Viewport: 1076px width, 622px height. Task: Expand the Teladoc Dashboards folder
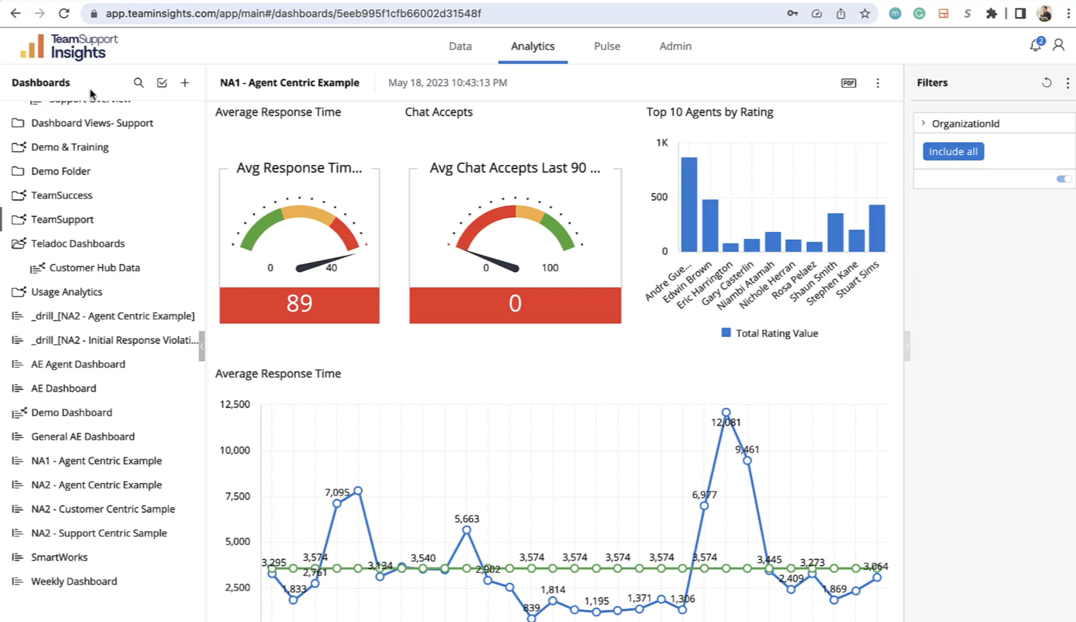tap(19, 243)
